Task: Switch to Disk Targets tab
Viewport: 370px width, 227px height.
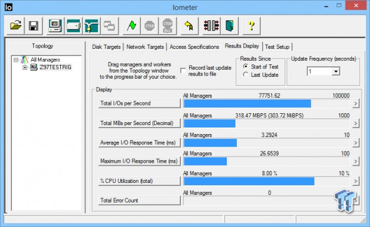Action: [106, 47]
